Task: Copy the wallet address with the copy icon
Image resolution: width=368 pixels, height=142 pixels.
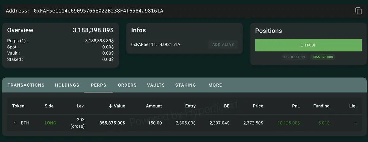Action: [358, 11]
